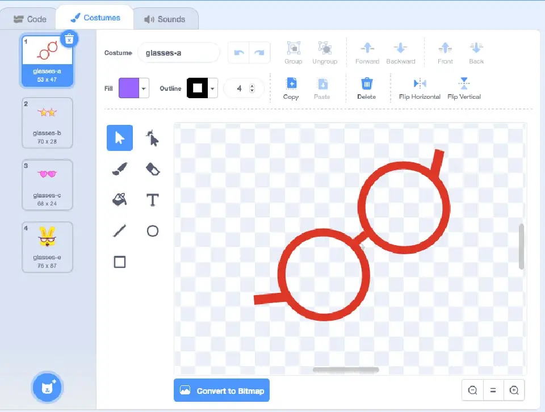Undo the last costume edit
This screenshot has width=545, height=412.
[x=239, y=53]
